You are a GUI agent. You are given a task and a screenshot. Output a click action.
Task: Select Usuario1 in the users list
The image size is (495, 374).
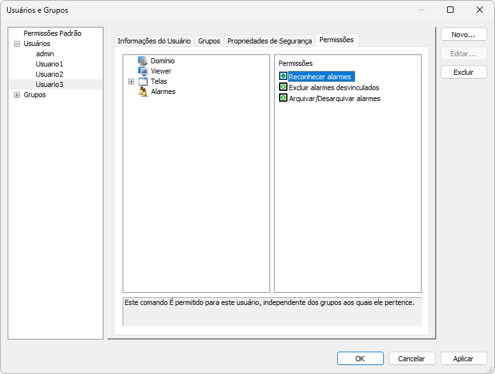tap(49, 64)
